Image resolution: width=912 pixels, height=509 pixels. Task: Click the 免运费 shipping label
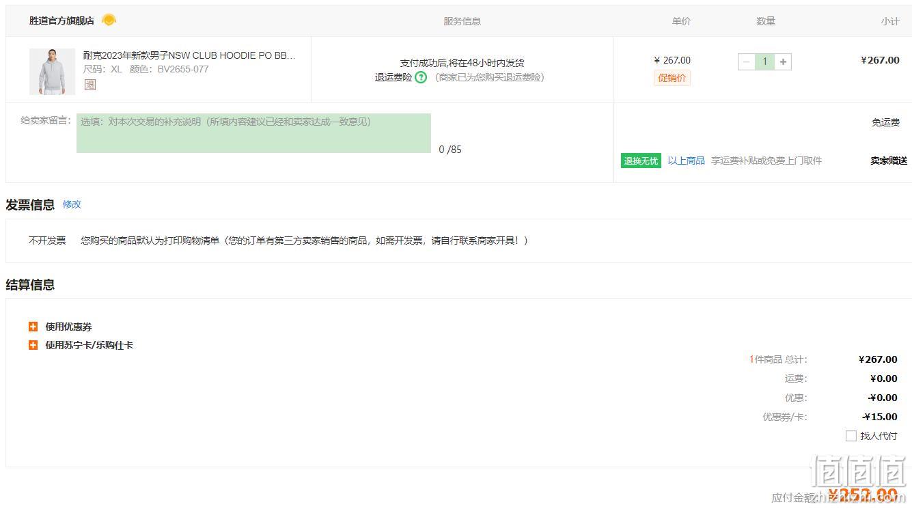pos(885,122)
